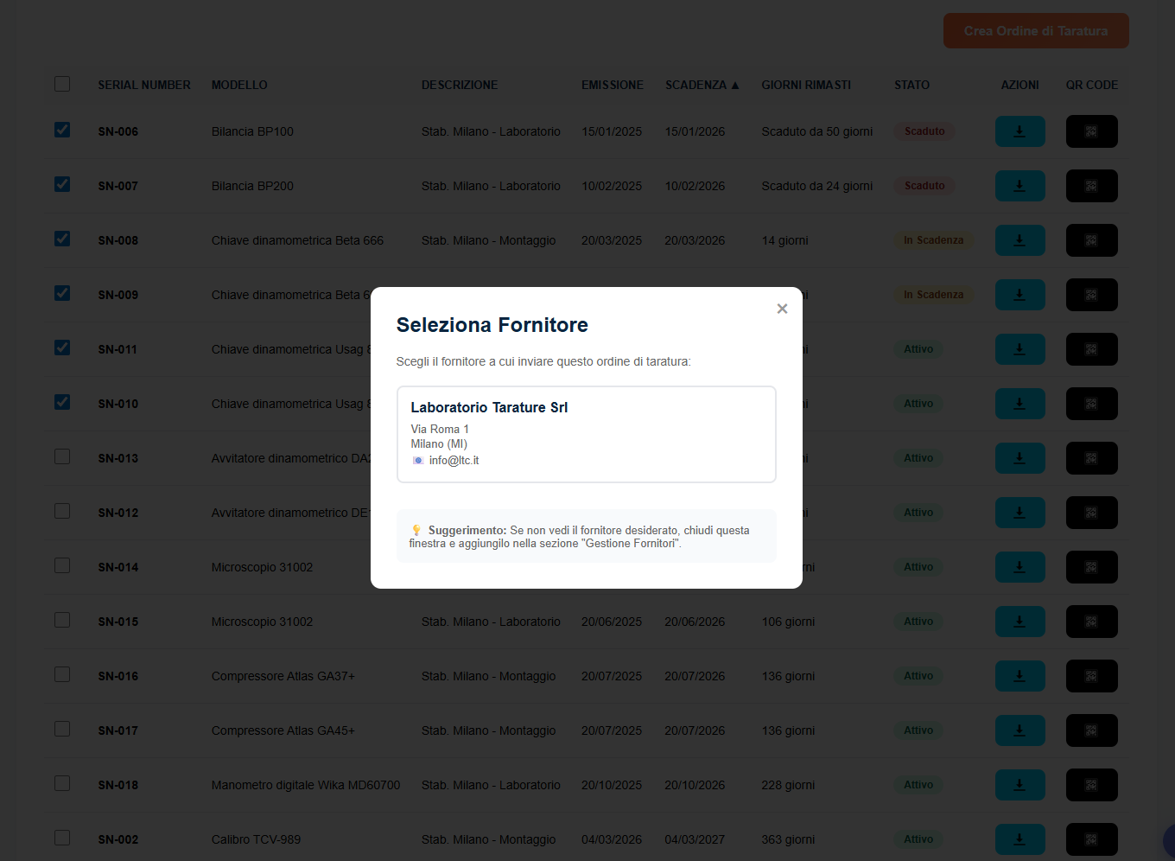Check the SN-014 row checkbox
Screen dimensions: 1175x861
(62, 565)
